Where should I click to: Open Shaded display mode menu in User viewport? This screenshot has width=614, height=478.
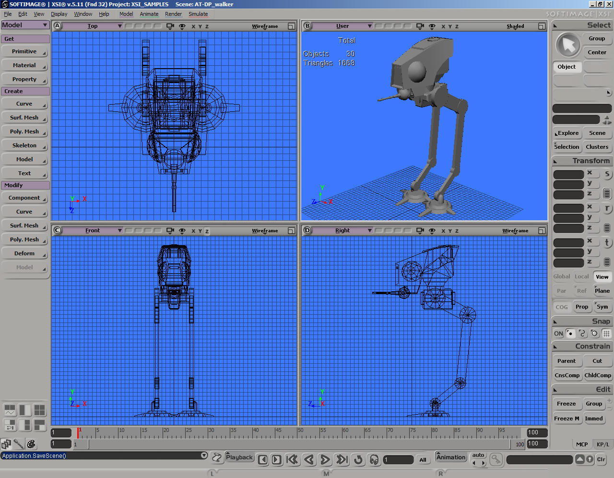click(x=515, y=26)
